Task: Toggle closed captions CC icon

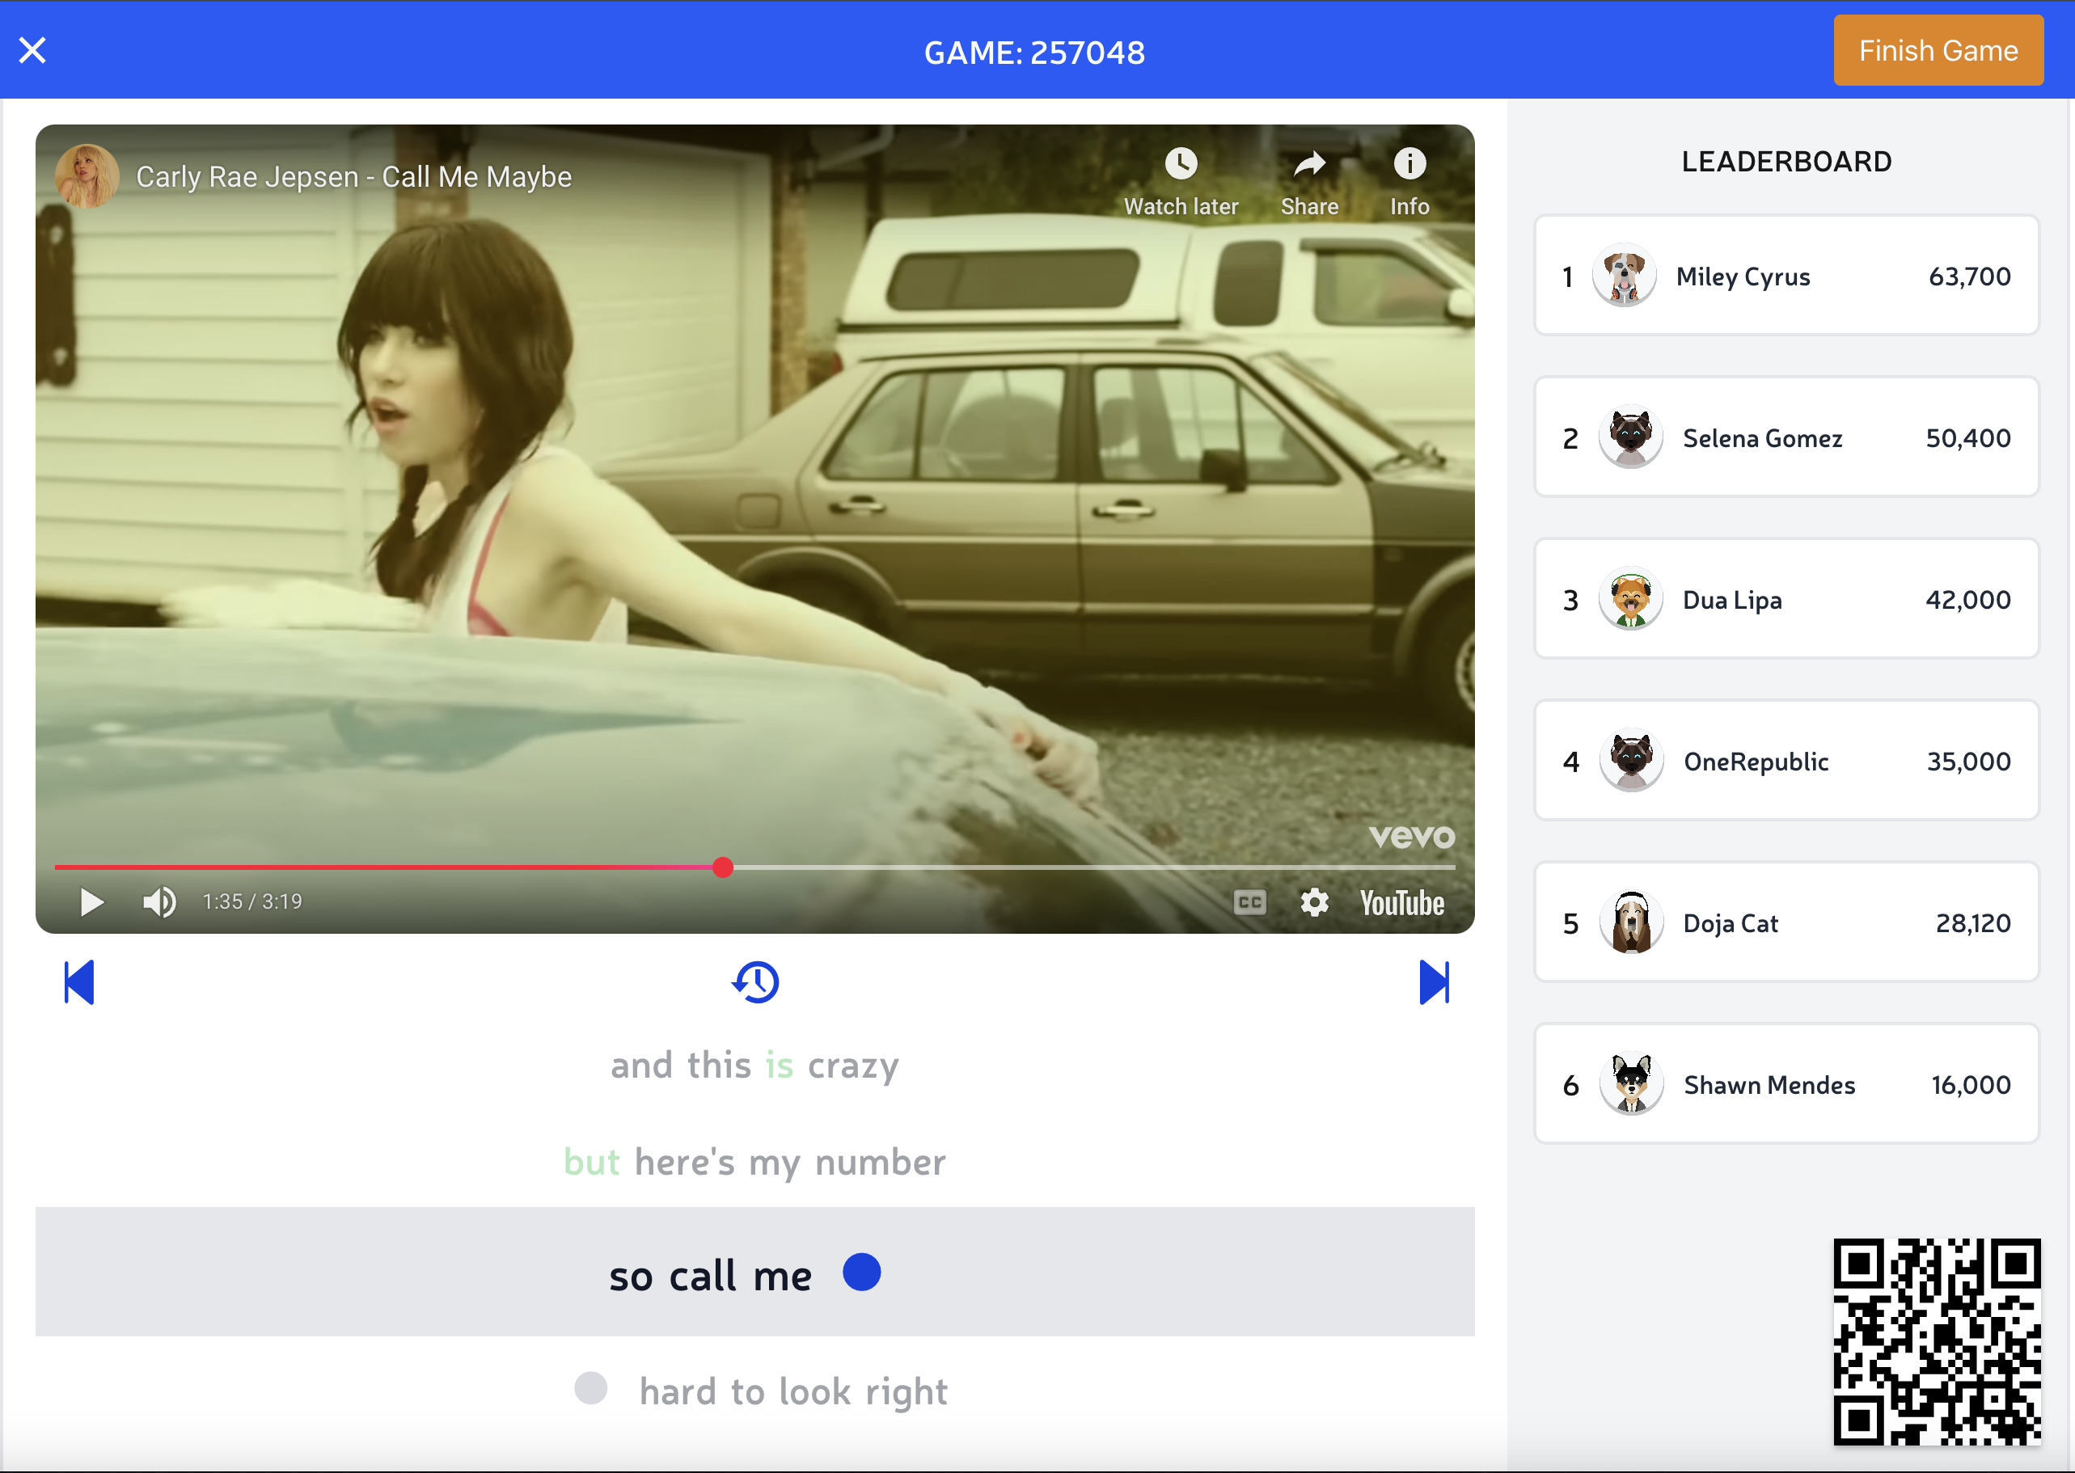Action: click(1249, 901)
